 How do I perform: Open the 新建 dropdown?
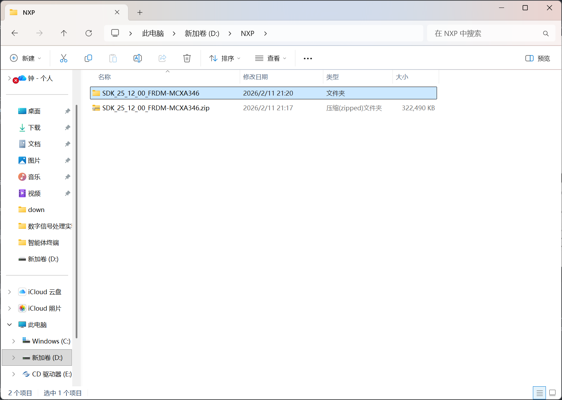25,58
